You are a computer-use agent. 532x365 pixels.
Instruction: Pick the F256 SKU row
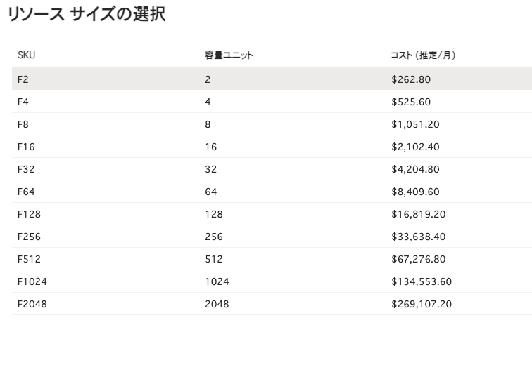tap(29, 237)
